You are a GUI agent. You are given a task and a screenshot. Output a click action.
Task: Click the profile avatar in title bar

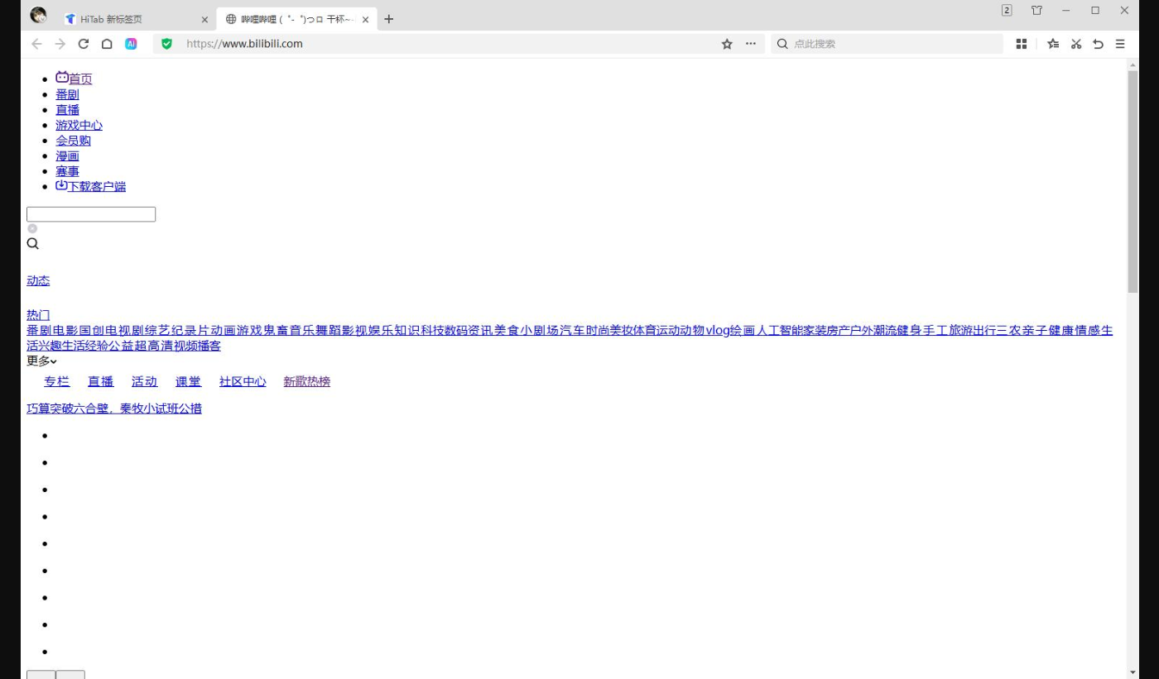click(38, 15)
